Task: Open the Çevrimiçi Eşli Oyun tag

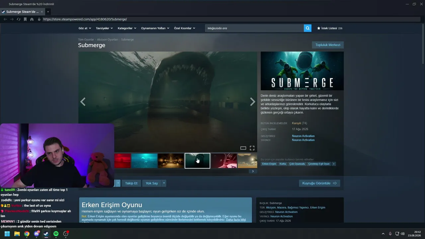Action: tap(319, 164)
